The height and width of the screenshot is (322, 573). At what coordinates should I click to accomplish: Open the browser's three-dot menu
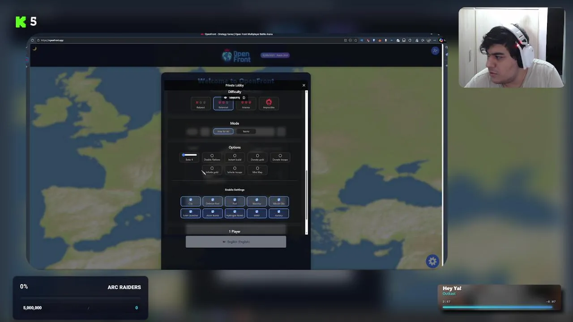tap(435, 40)
